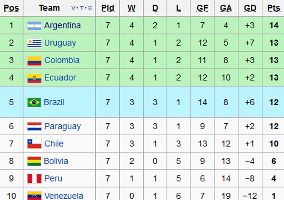This screenshot has width=284, height=200.
Task: Open the Argentina team link
Action: coord(62,26)
